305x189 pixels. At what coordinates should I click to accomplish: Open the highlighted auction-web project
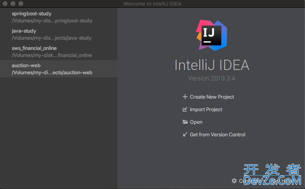[x=26, y=66]
